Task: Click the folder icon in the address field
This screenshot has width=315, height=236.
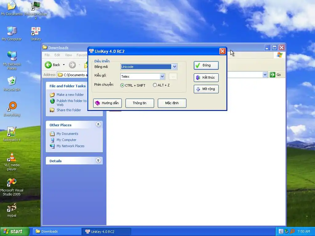Action: click(x=60, y=75)
